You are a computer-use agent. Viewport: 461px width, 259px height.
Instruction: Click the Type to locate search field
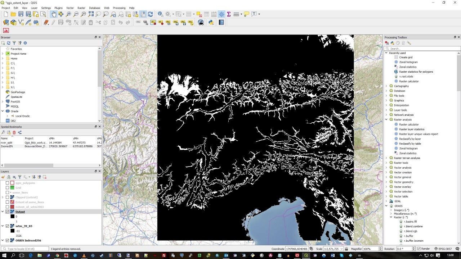tap(25, 249)
